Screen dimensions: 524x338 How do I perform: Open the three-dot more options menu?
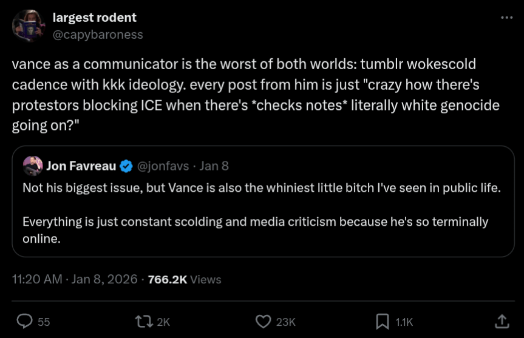[506, 18]
